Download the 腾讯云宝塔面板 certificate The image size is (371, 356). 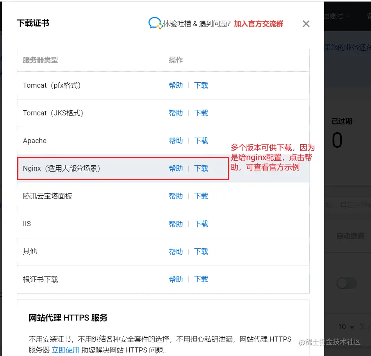[x=201, y=196]
